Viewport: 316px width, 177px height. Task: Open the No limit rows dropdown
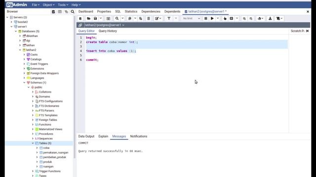191,19
